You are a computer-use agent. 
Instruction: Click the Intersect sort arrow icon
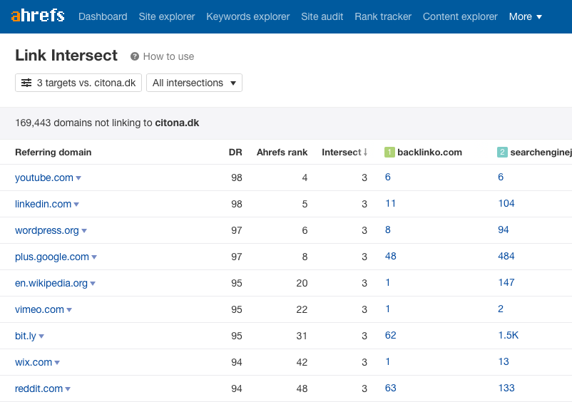tap(365, 153)
